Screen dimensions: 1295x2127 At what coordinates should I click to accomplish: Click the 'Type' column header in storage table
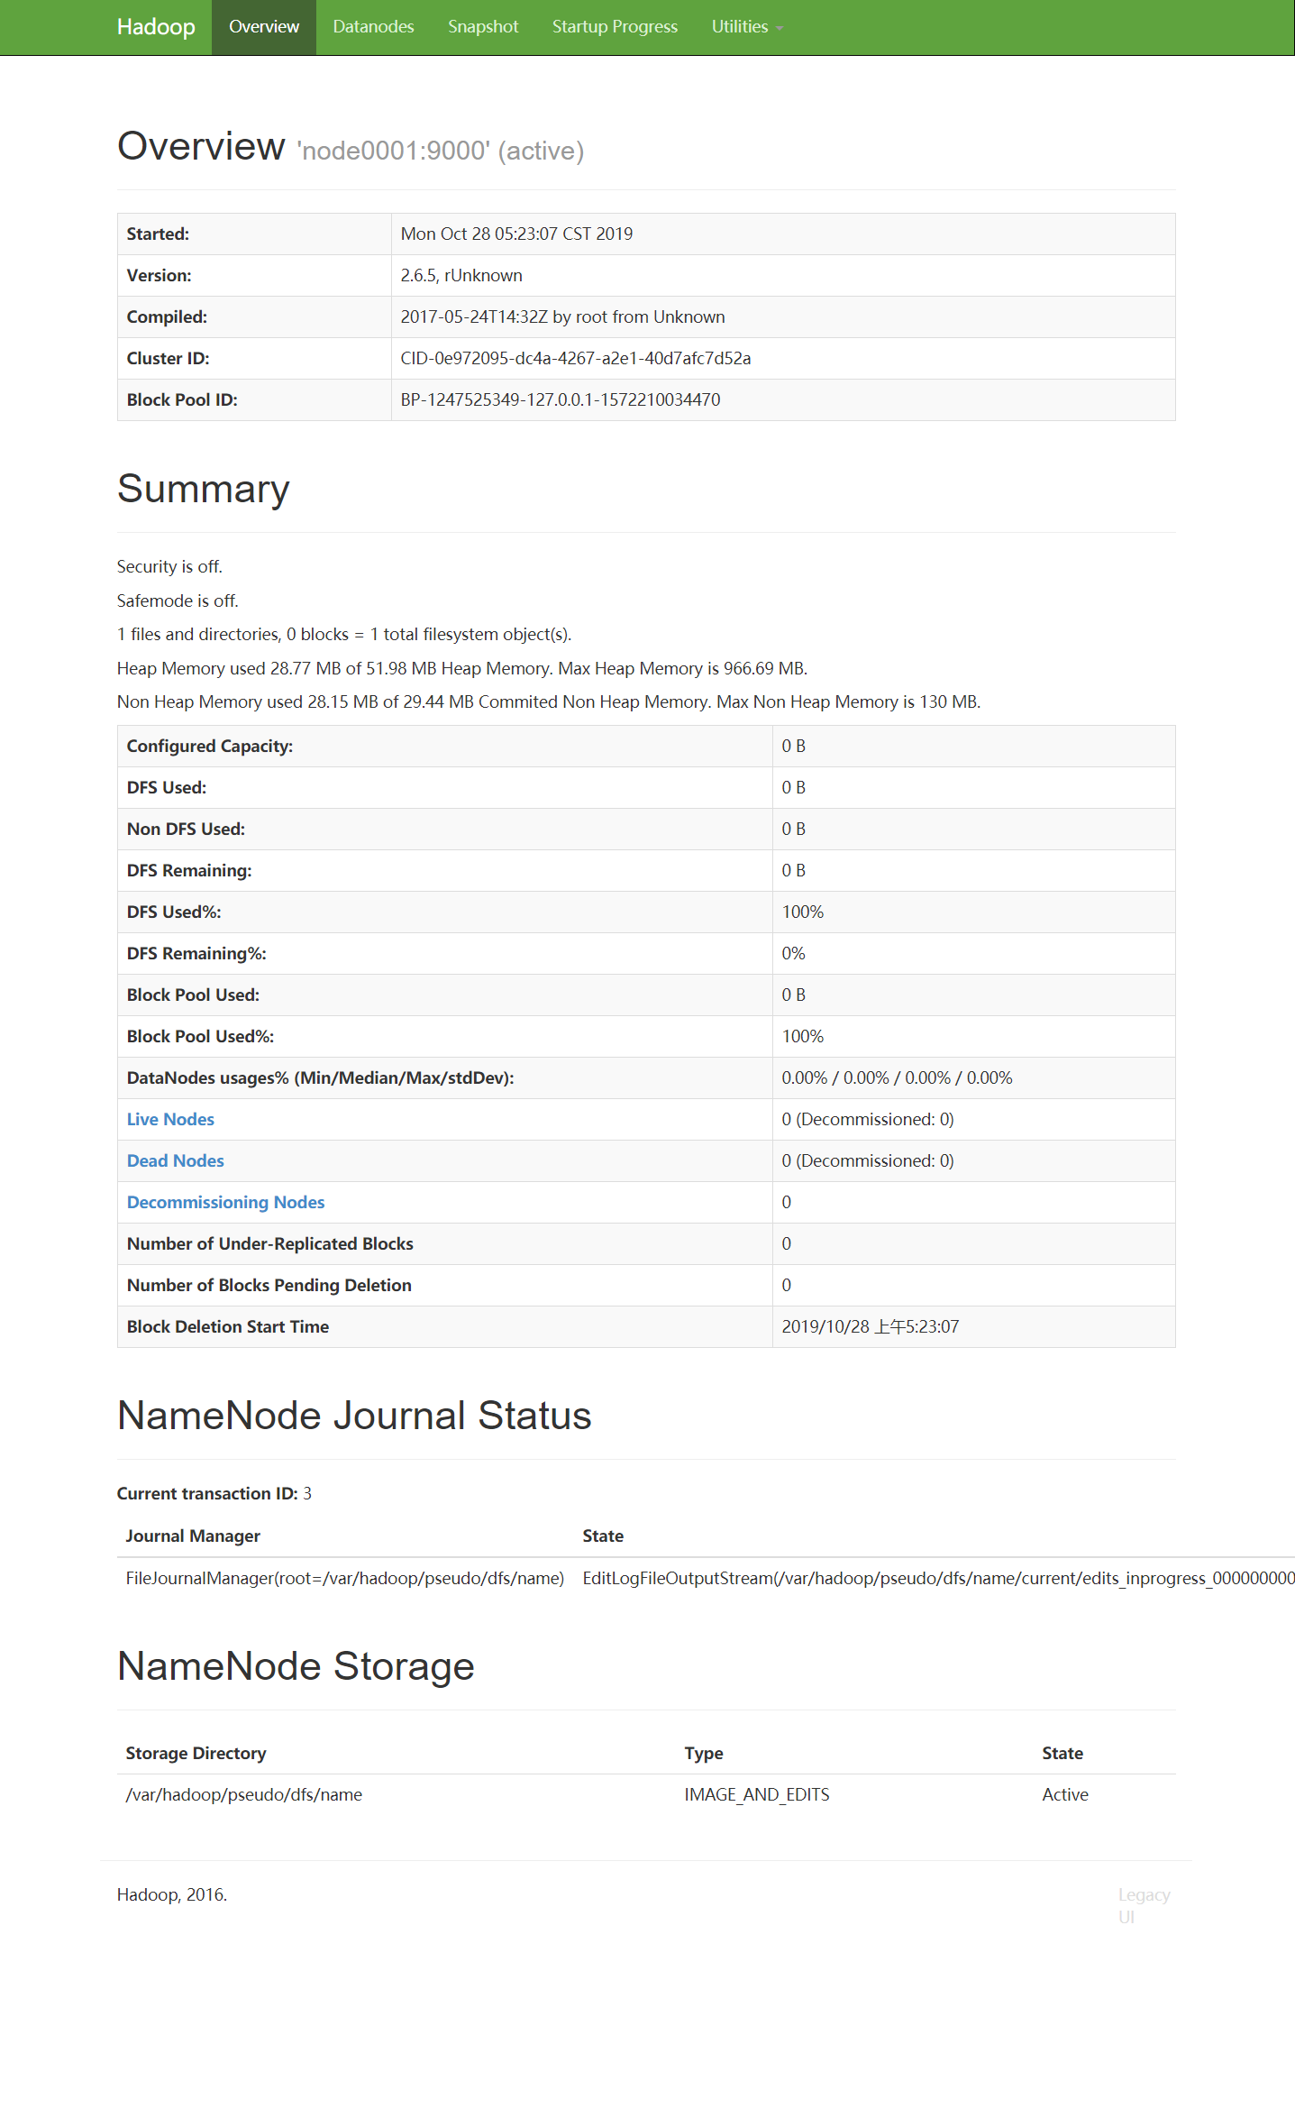tap(704, 1753)
